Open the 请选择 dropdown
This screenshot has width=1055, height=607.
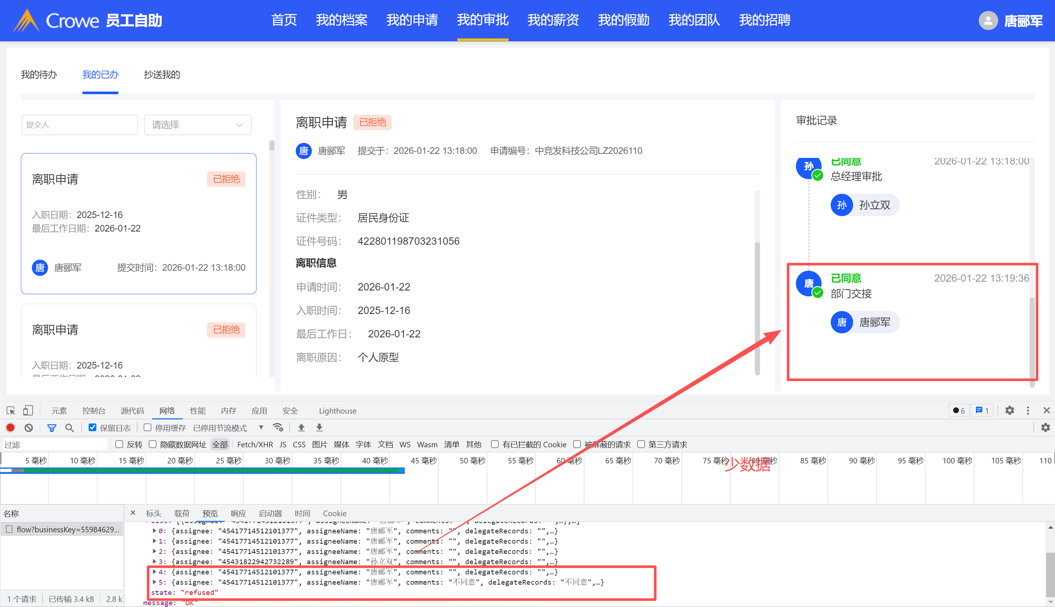click(197, 125)
